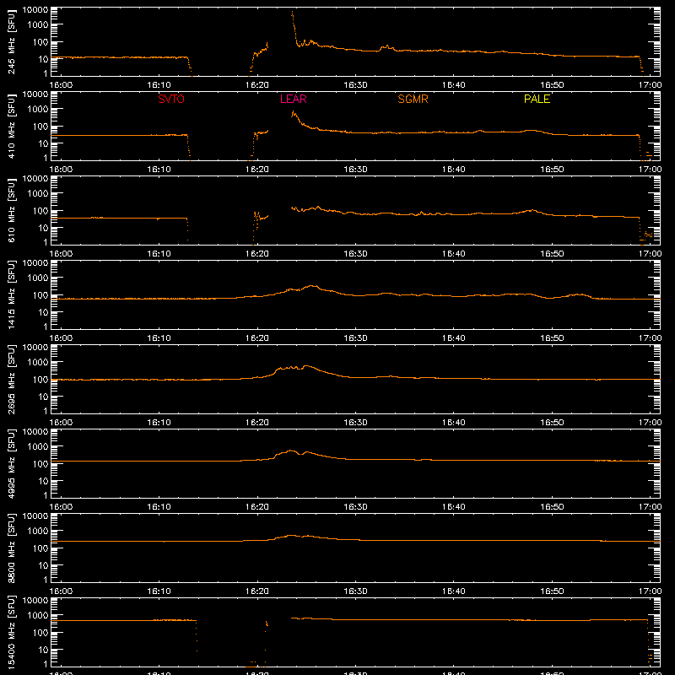The height and width of the screenshot is (675, 675).
Task: Click the orange SGMR station label
Action: pyautogui.click(x=413, y=99)
